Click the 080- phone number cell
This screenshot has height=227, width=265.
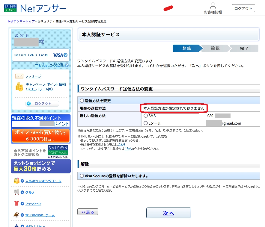click(233, 116)
